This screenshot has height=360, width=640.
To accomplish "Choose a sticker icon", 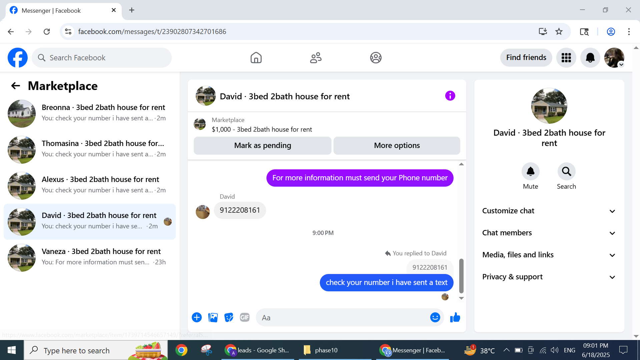I will tap(229, 317).
